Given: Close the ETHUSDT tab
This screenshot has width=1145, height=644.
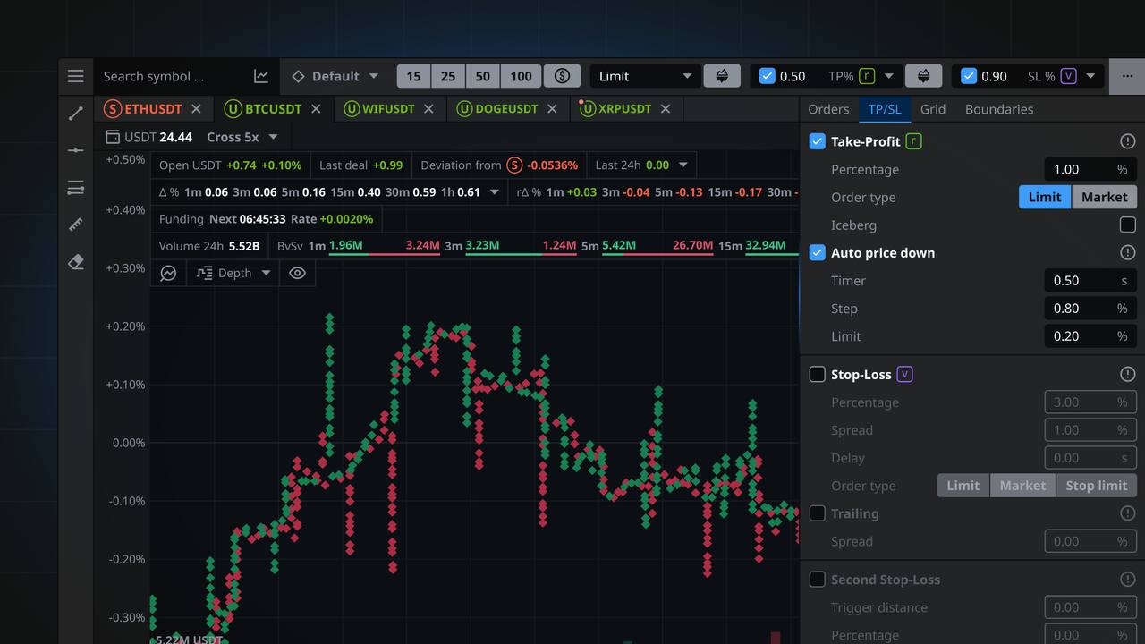Looking at the screenshot, I should (x=196, y=109).
